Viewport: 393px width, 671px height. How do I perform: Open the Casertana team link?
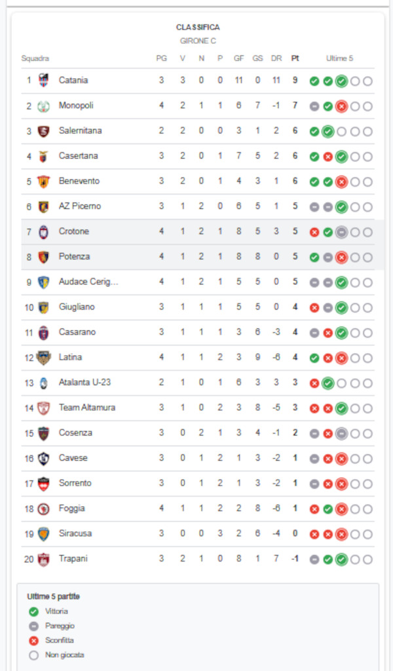click(x=78, y=156)
